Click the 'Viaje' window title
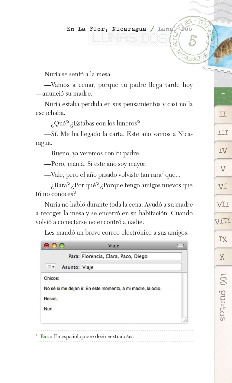This screenshot has height=383, width=232. pyautogui.click(x=114, y=246)
